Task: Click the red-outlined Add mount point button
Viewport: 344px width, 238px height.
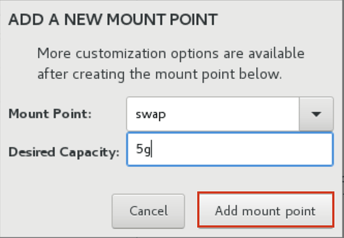Action: click(x=266, y=211)
